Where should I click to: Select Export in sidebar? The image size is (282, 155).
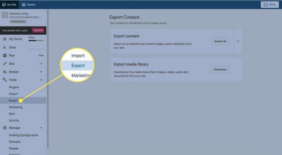[x=23, y=101]
